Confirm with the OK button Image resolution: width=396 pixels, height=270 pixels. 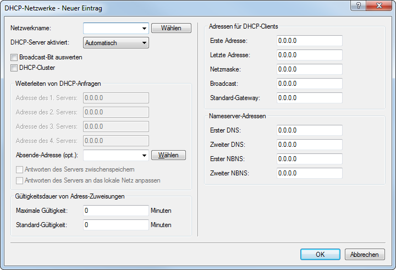click(320, 255)
